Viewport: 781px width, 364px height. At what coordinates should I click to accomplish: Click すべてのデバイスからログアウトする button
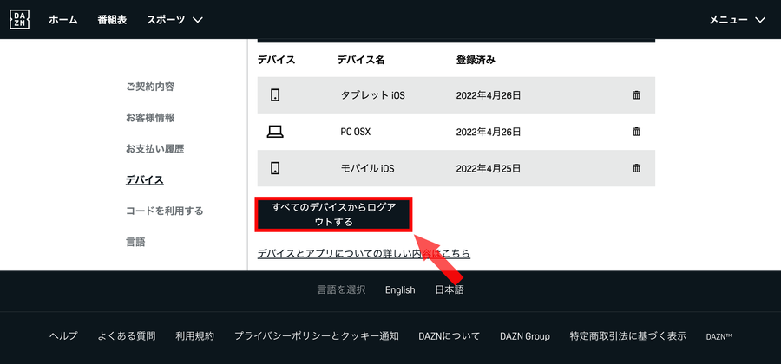[x=334, y=214]
